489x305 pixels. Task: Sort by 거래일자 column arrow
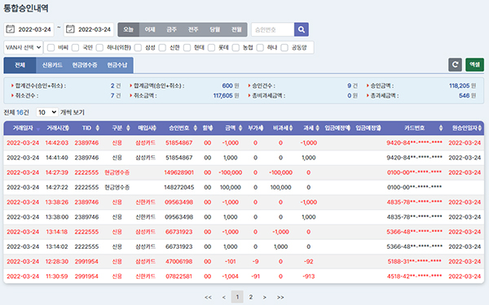[38, 129]
